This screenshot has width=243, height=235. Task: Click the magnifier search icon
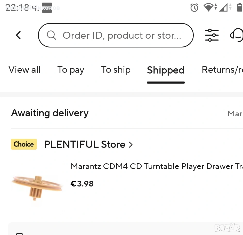point(51,35)
